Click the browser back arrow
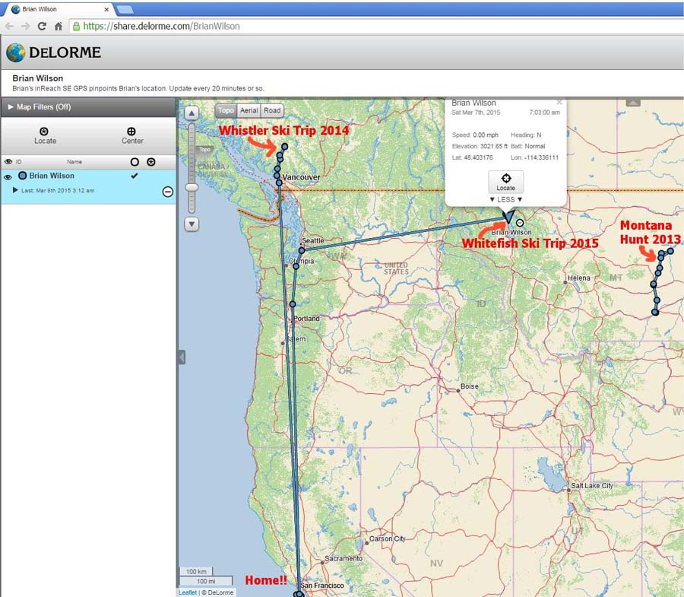Screen dimensions: 684x597 coord(9,26)
